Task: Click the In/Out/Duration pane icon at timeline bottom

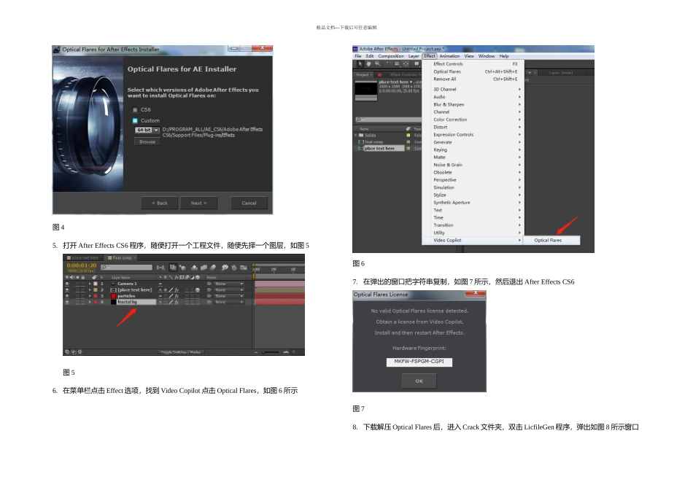Action: coord(80,351)
